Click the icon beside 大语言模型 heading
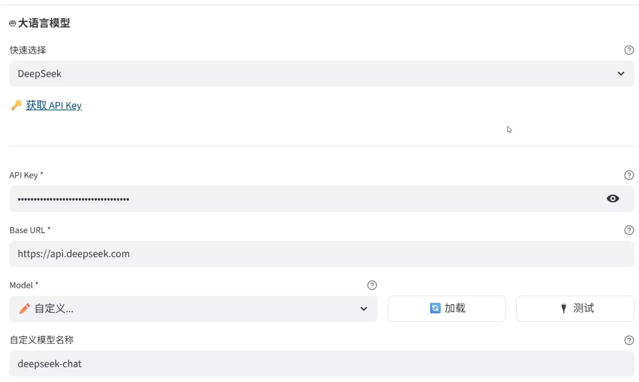 [13, 23]
